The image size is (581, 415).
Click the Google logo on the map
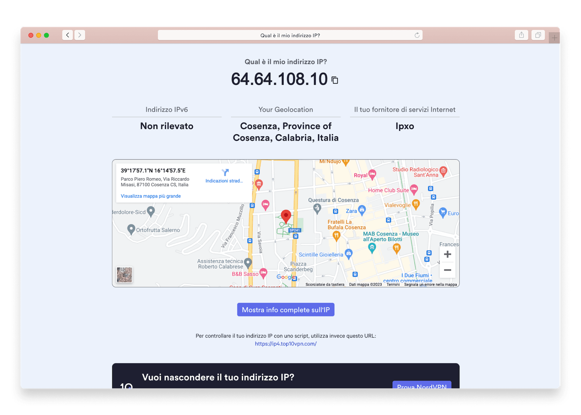[x=286, y=277]
